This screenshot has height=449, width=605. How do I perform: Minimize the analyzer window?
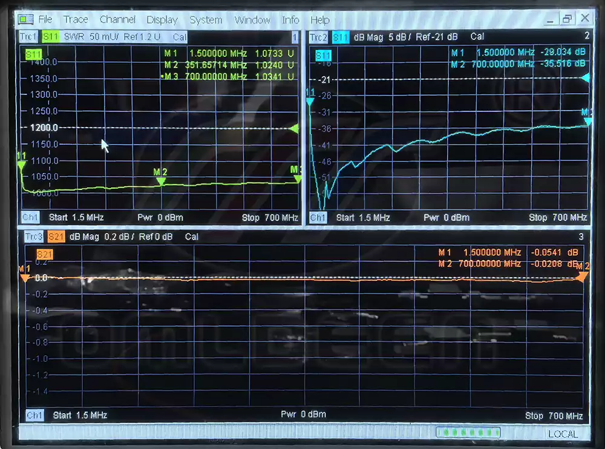point(550,19)
